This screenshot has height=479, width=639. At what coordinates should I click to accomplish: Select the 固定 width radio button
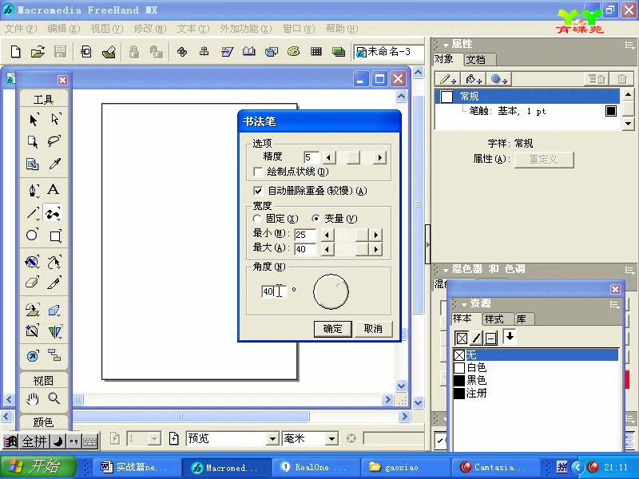coord(256,219)
